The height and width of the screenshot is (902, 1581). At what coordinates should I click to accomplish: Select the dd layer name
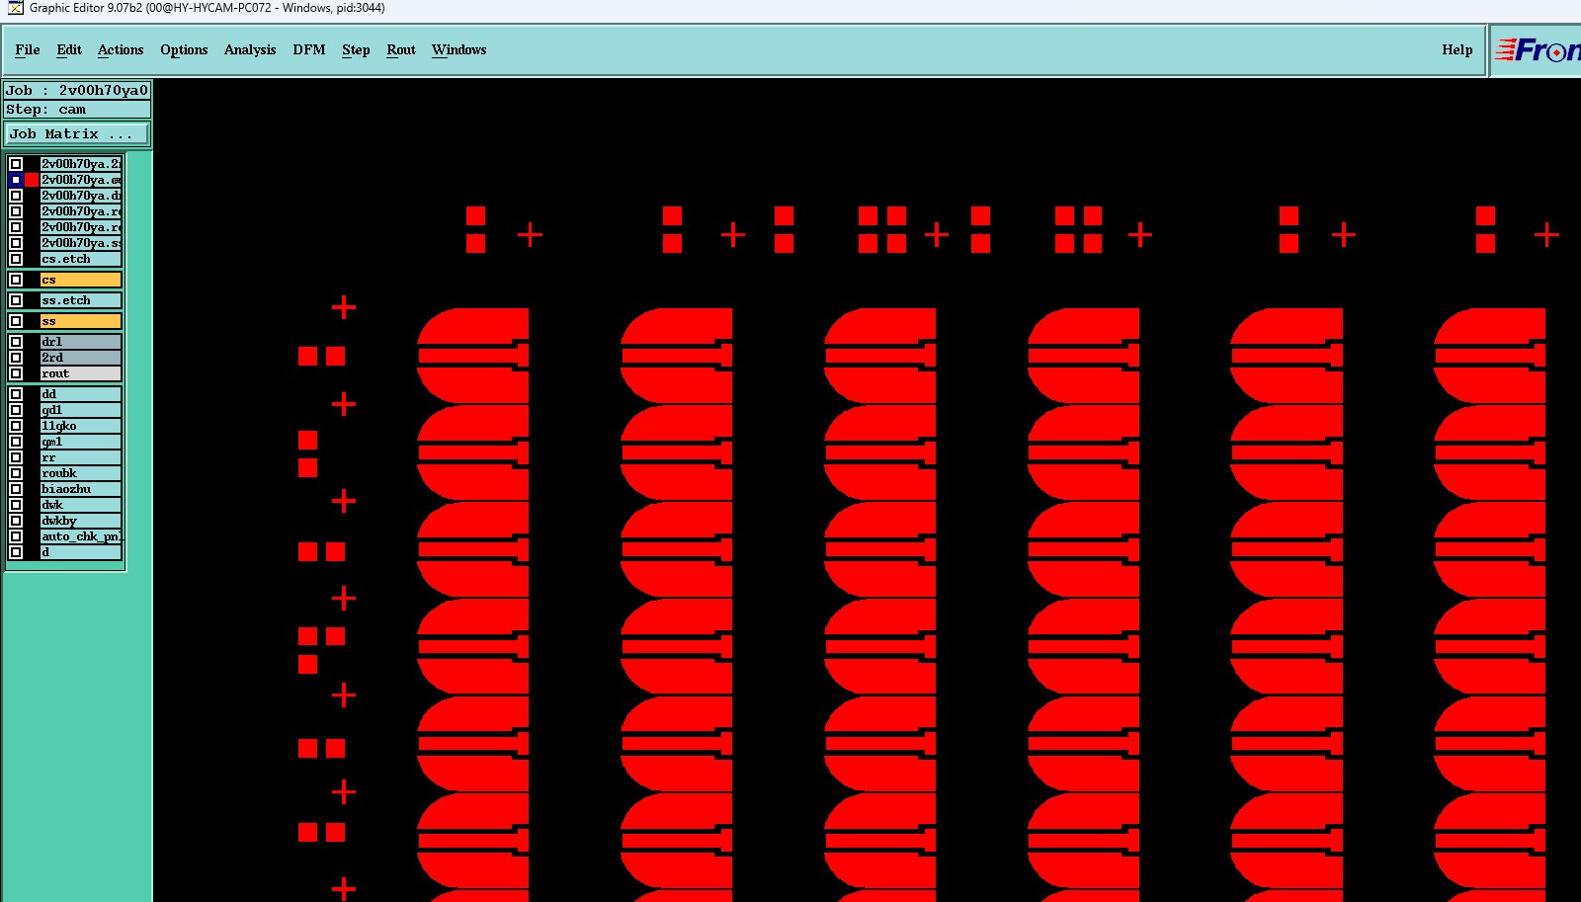[81, 394]
